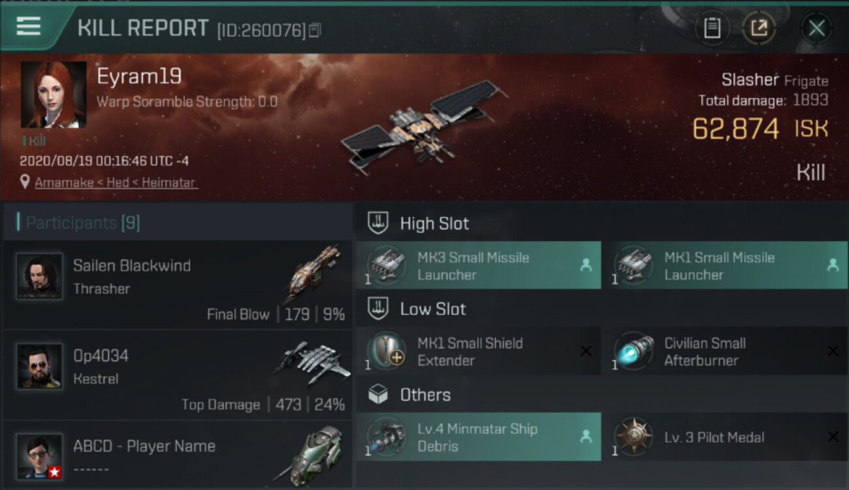Screen dimensions: 849x490
Task: Select the Participants tab
Action: pos(82,223)
